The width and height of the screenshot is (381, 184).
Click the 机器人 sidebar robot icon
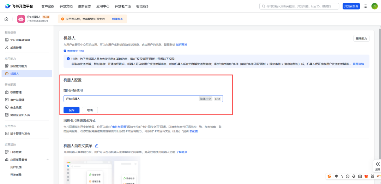7,73
